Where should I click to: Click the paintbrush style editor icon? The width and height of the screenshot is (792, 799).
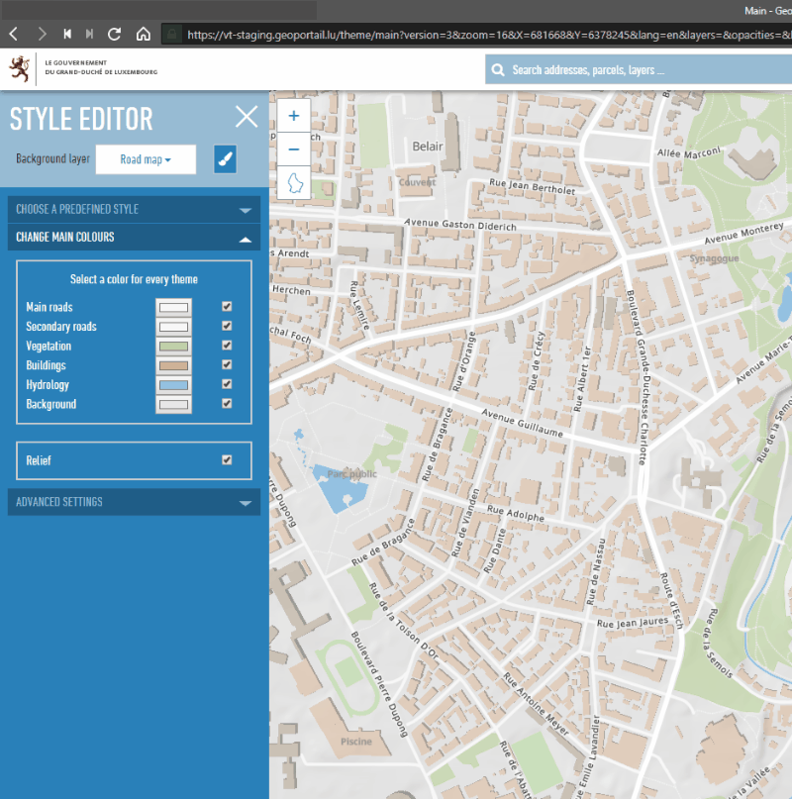click(226, 159)
